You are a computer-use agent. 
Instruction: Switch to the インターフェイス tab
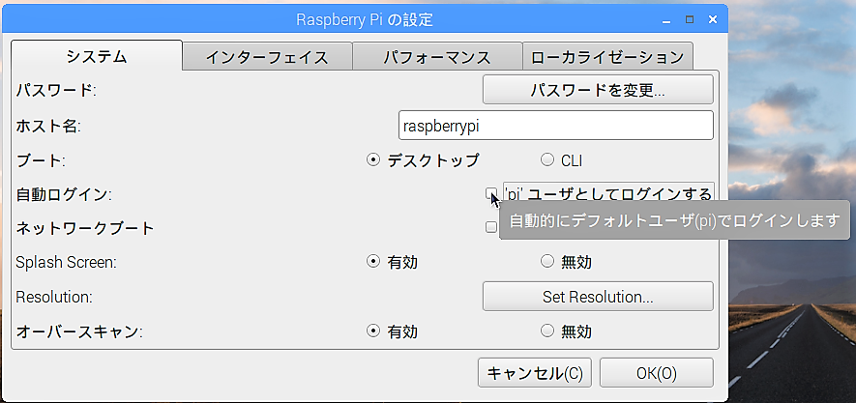click(267, 56)
